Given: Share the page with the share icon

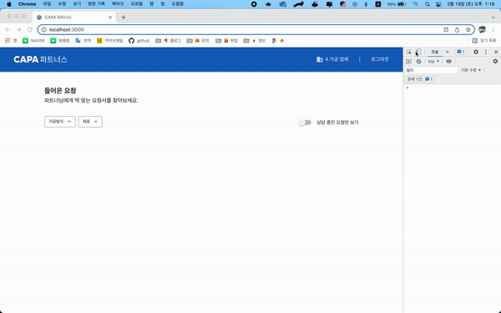Looking at the screenshot, I should coord(457,29).
